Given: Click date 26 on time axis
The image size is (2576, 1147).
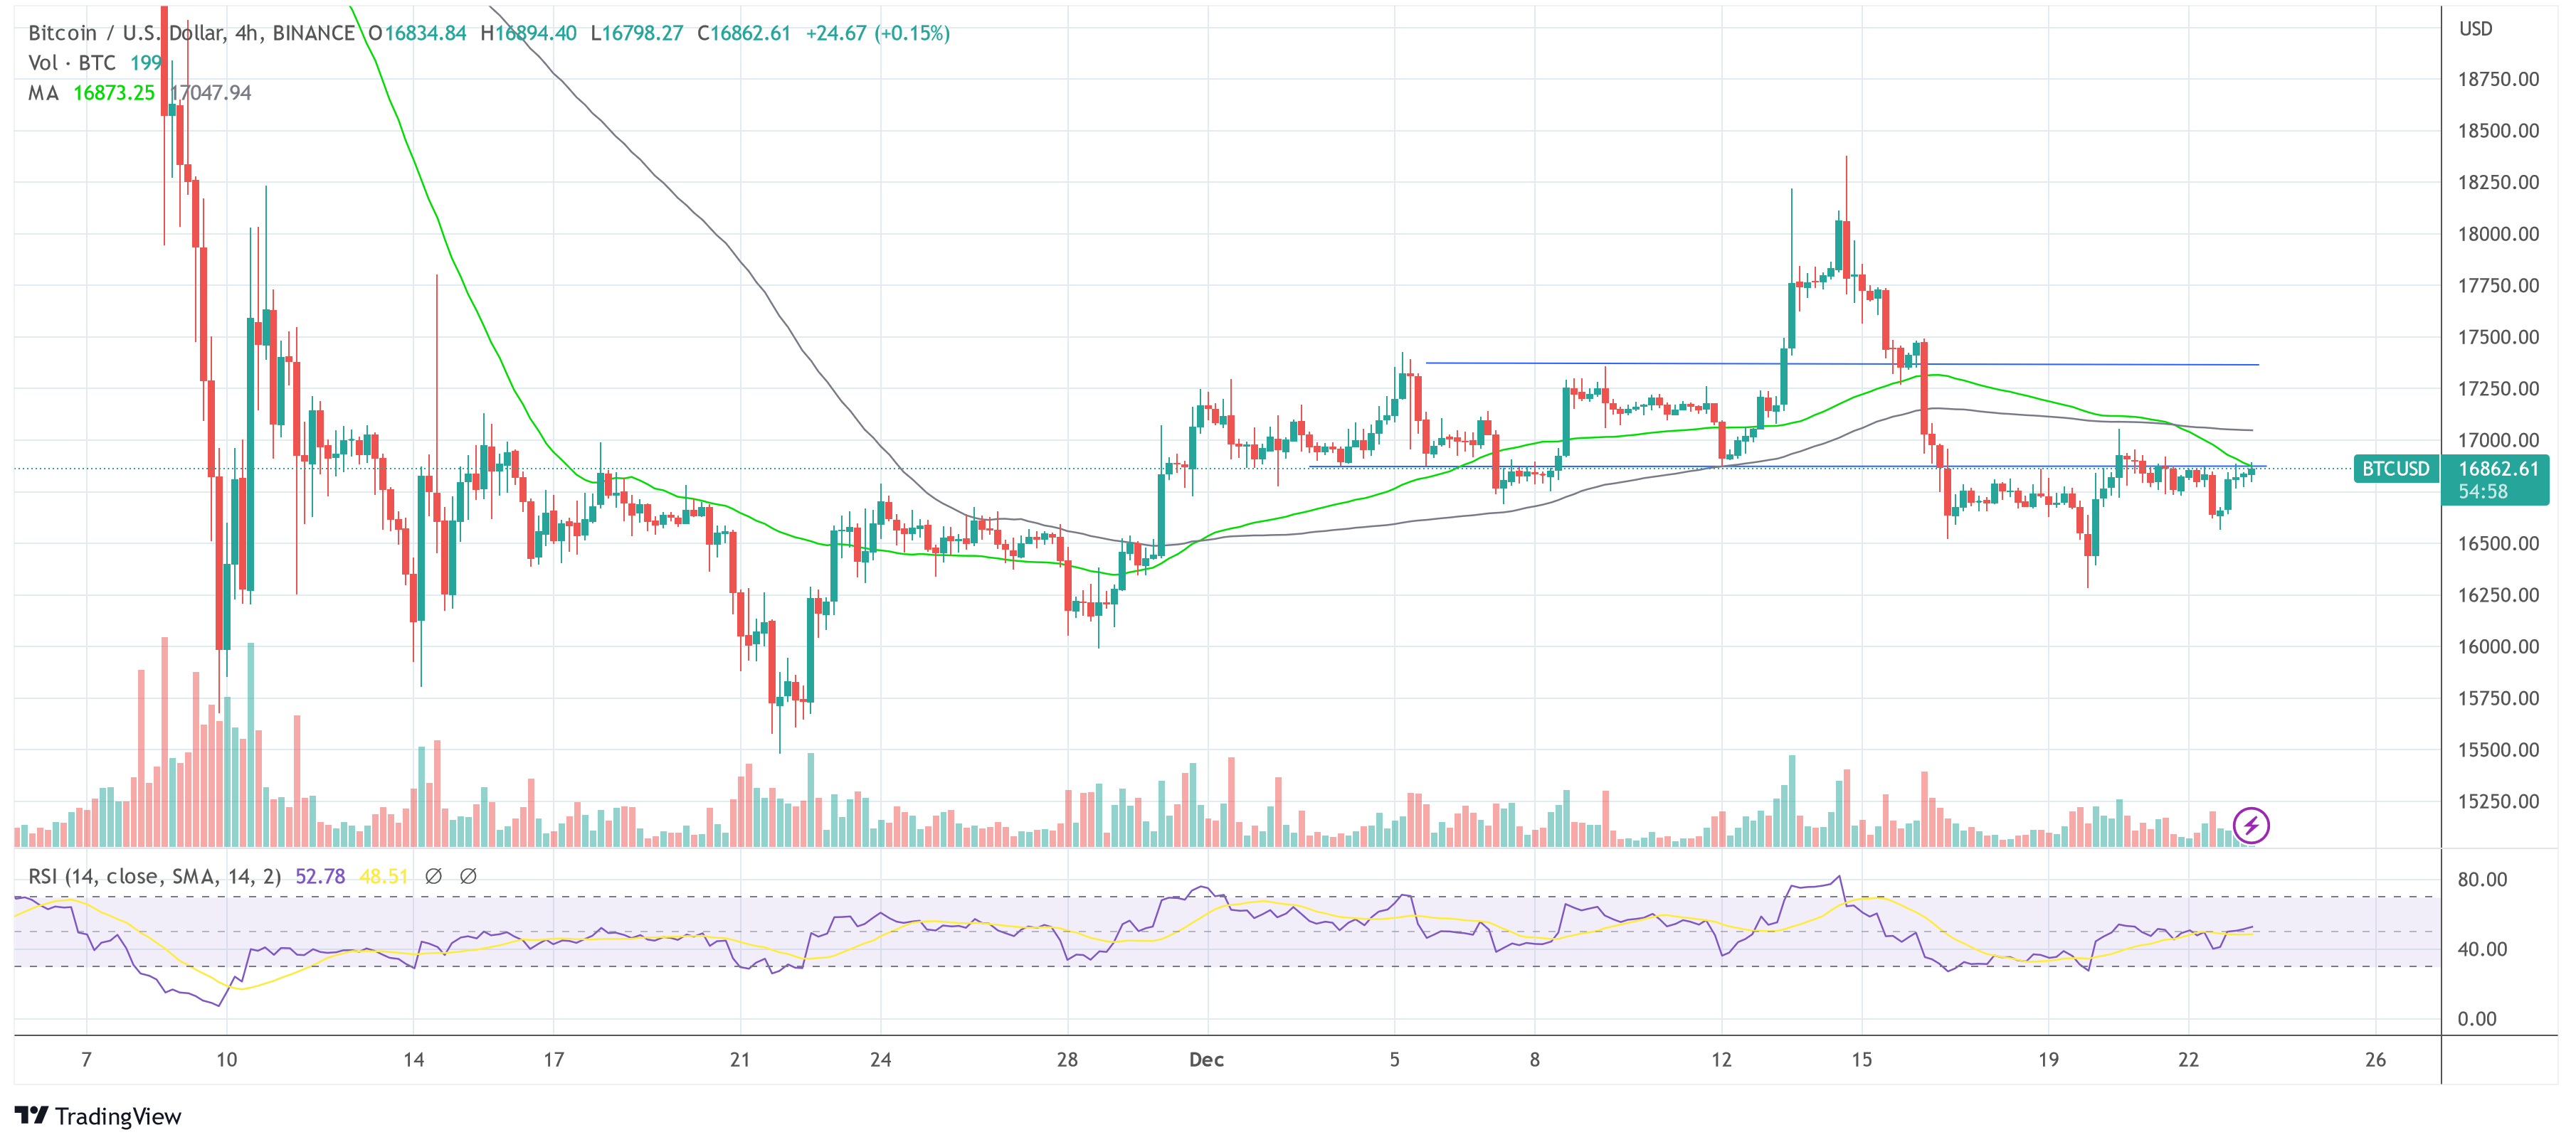Looking at the screenshot, I should pyautogui.click(x=2375, y=1060).
